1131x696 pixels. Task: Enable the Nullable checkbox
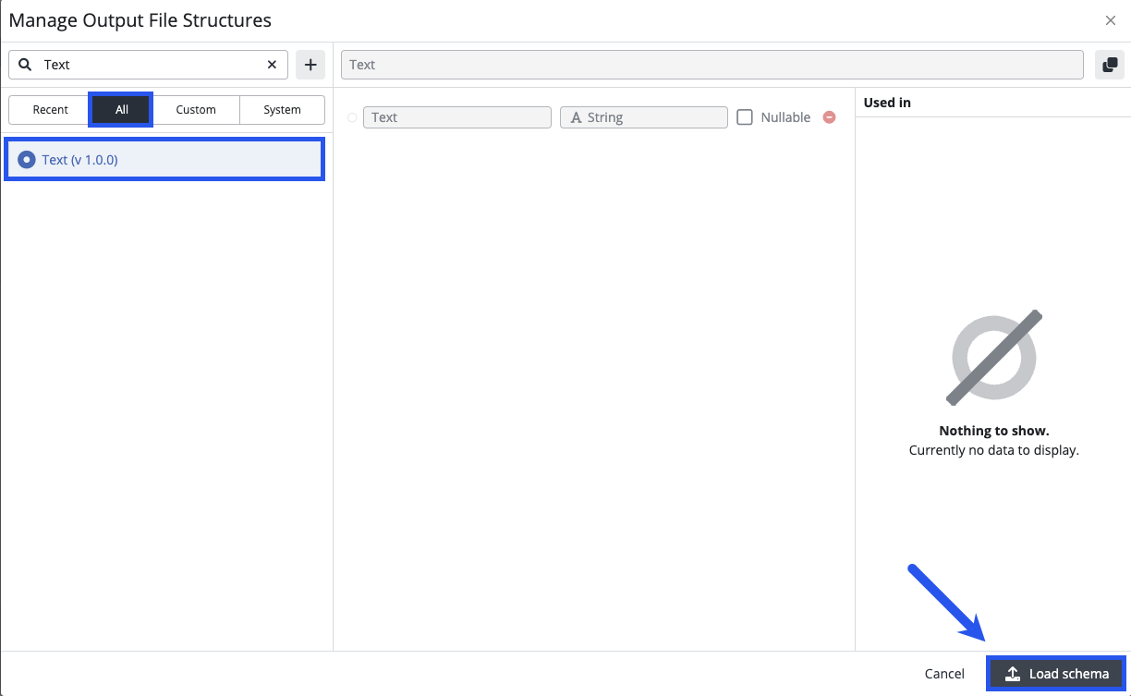745,117
